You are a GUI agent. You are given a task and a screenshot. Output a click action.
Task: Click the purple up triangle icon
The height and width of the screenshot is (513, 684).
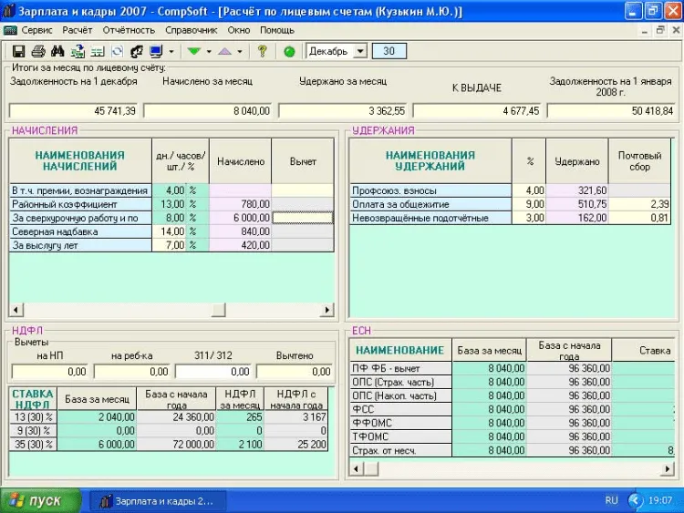coord(224,52)
